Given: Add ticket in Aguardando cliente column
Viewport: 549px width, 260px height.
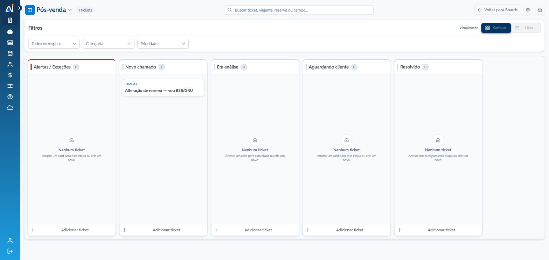Looking at the screenshot, I should [x=347, y=230].
